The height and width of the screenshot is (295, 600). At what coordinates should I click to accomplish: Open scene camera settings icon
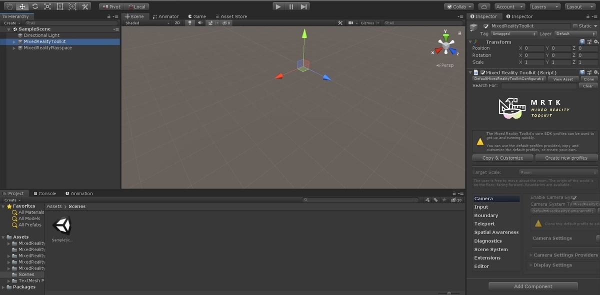pyautogui.click(x=351, y=23)
